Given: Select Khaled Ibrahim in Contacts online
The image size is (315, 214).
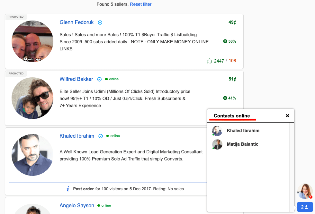Looking at the screenshot, I should pos(243,131).
